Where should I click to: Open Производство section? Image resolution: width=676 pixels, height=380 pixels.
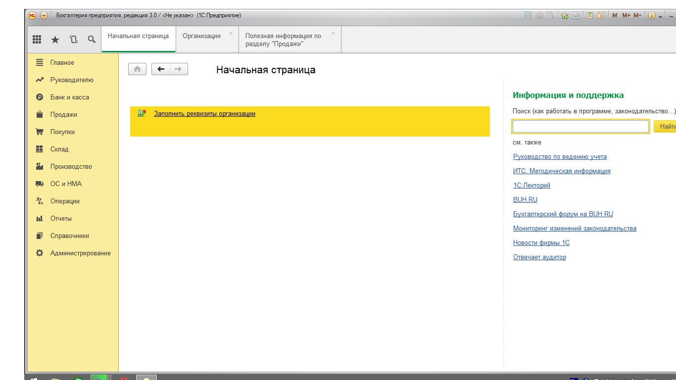point(73,167)
